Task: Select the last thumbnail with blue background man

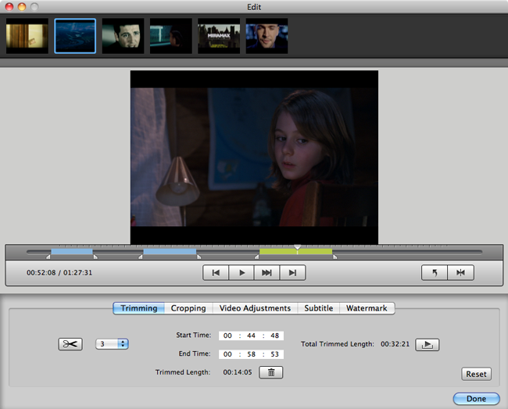Action: click(267, 36)
